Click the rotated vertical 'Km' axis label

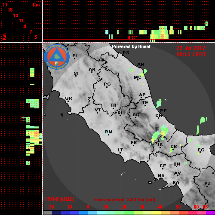tap(4, 37)
